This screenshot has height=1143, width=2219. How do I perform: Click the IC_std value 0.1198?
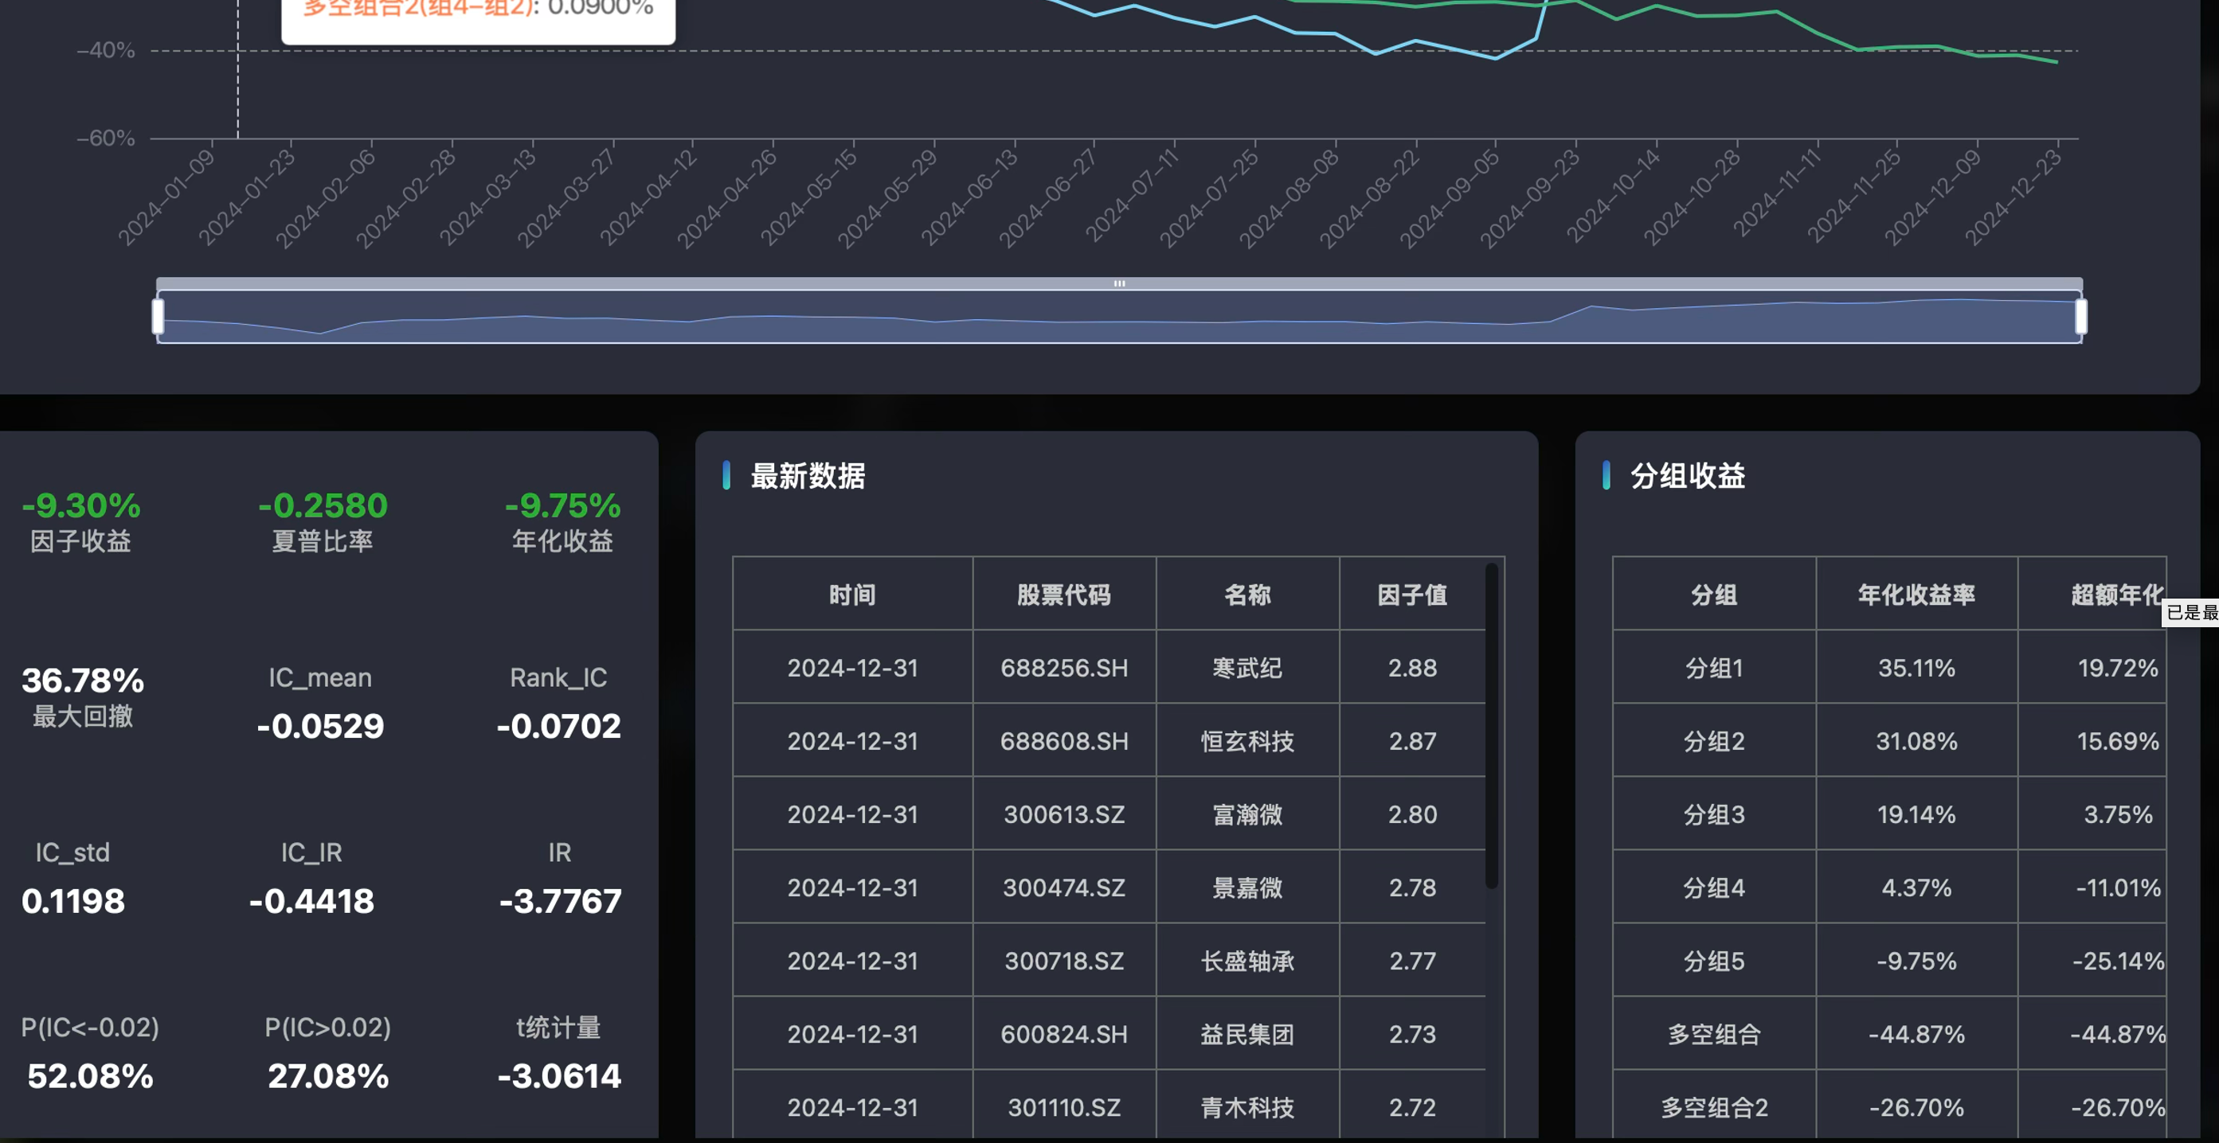point(72,900)
